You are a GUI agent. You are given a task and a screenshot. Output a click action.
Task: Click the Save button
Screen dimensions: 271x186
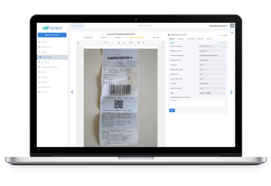click(x=172, y=110)
